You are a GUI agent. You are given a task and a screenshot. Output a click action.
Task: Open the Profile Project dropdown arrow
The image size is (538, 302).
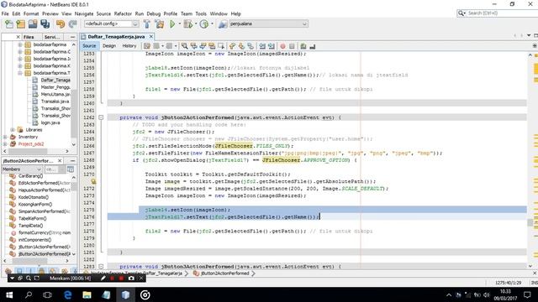[212, 24]
